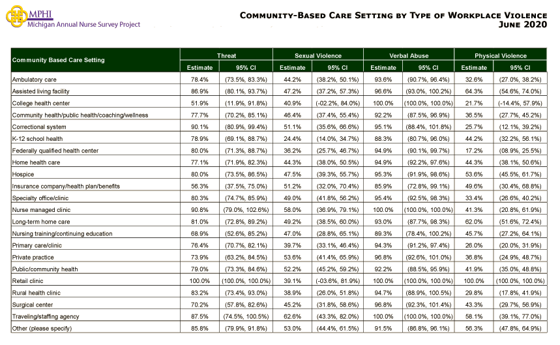This screenshot has width=560, height=345.
Task: Click the 'Verbal Abuse' column group header
Action: [409, 55]
